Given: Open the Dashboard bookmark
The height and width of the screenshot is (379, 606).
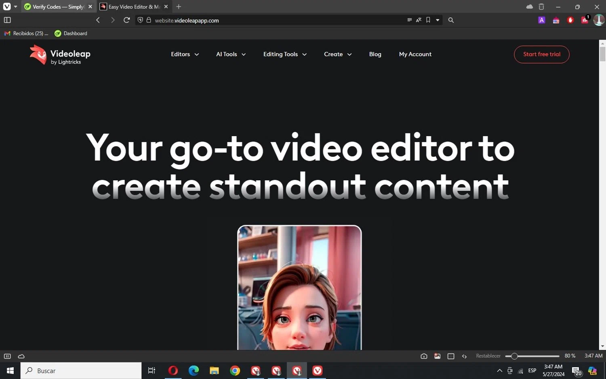Looking at the screenshot, I should pos(71,34).
